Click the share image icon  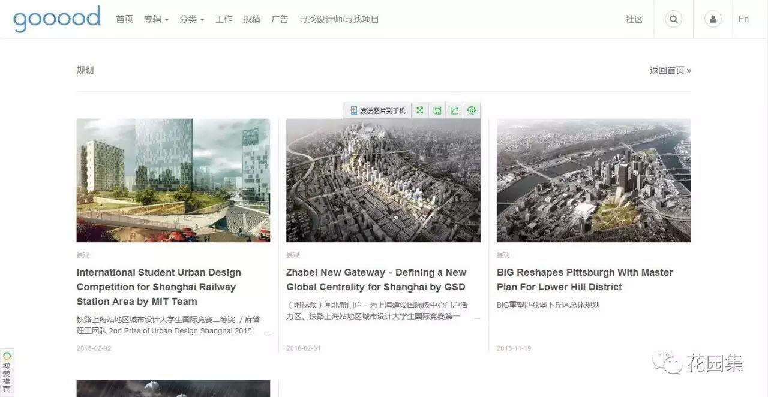pos(455,110)
